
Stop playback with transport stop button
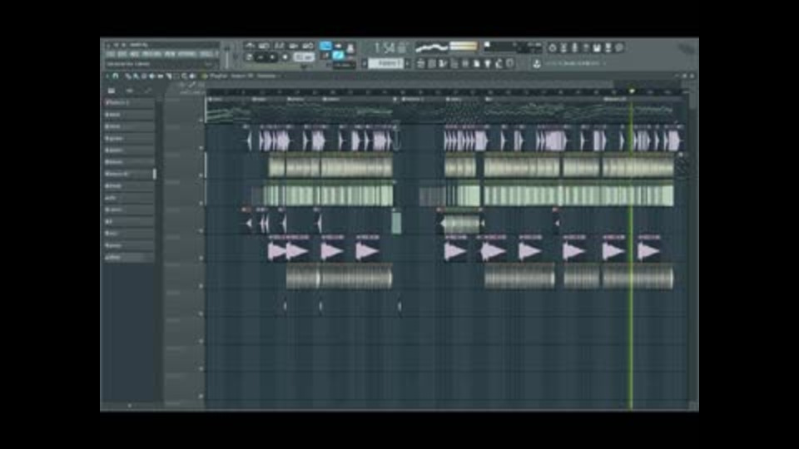click(271, 57)
